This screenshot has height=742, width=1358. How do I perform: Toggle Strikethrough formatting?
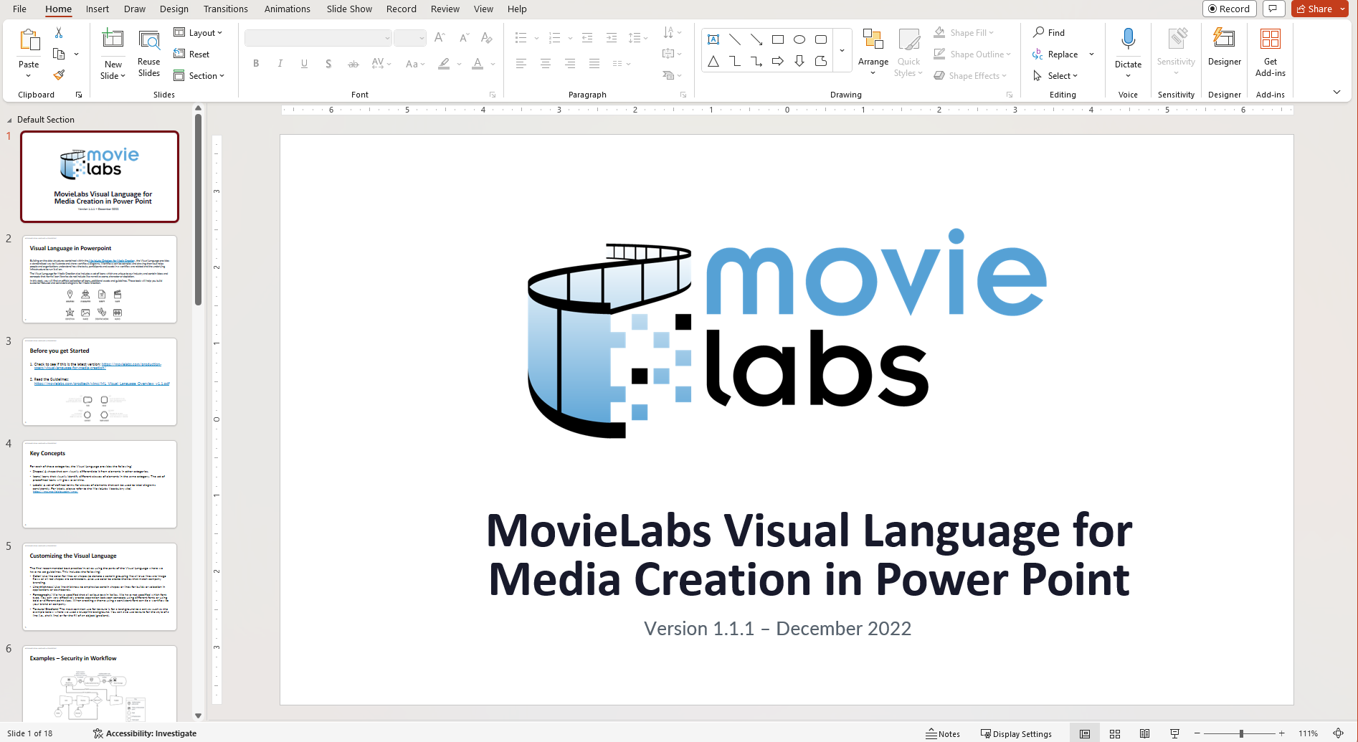click(x=353, y=64)
